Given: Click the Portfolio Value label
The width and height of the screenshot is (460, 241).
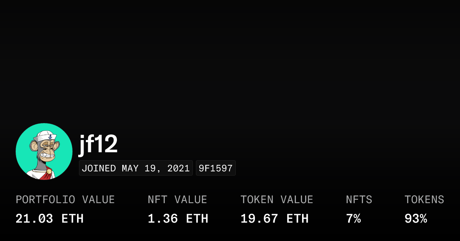Looking at the screenshot, I should point(65,200).
